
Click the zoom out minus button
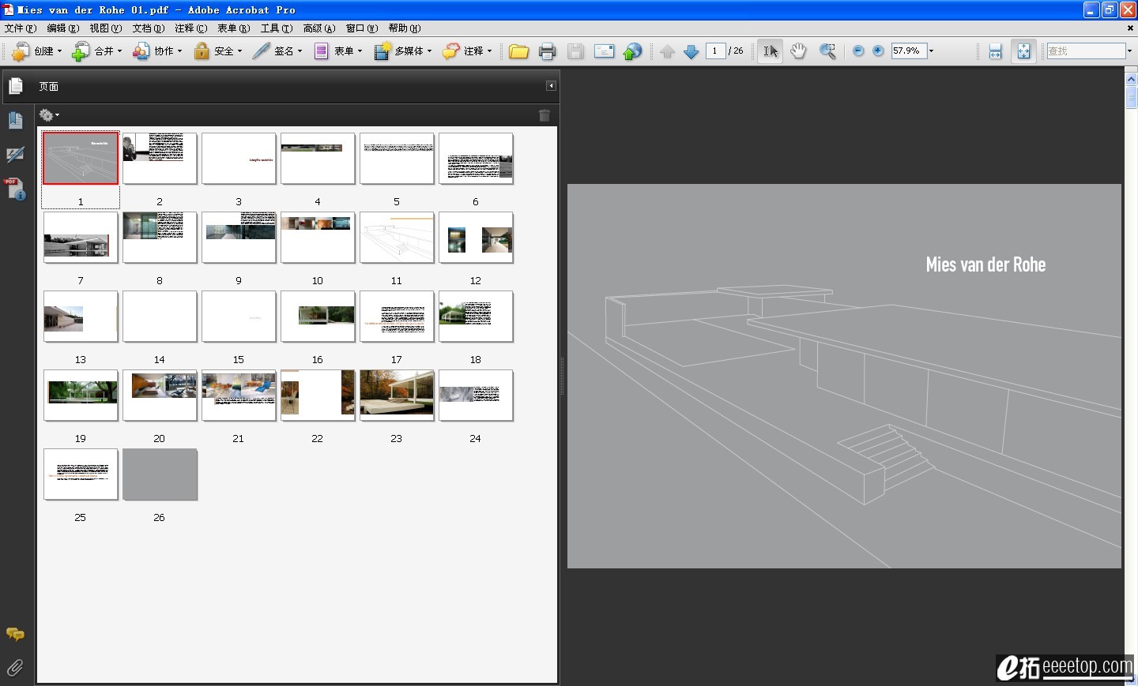coord(858,51)
